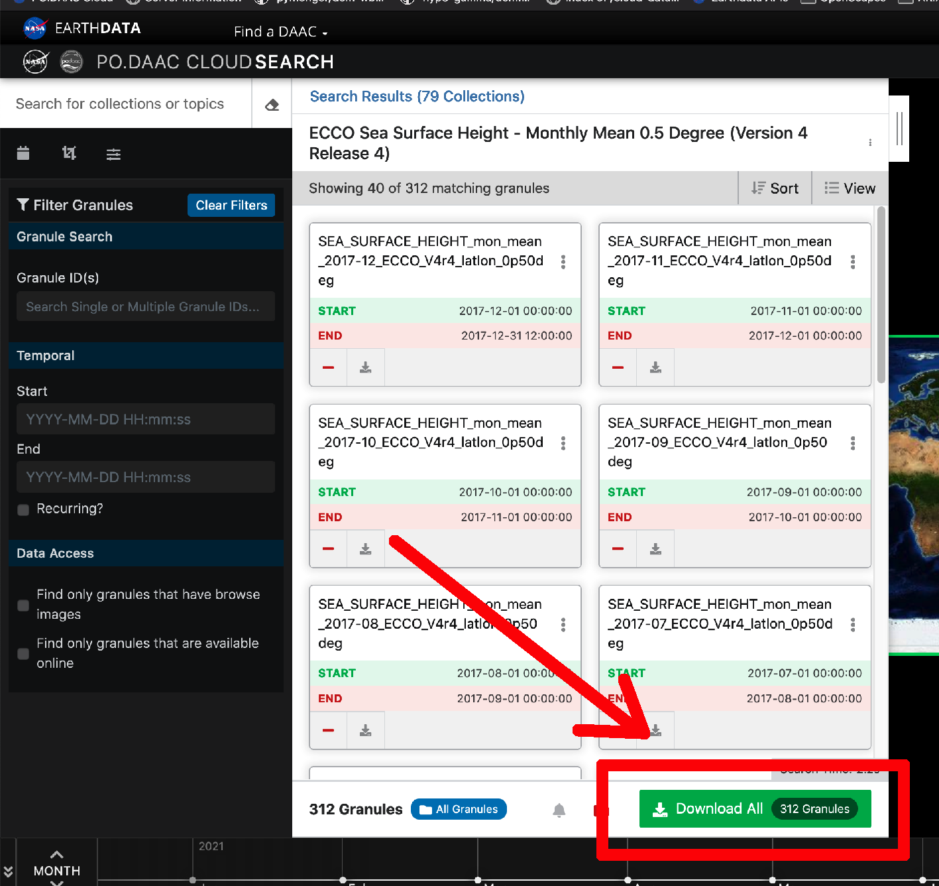The width and height of the screenshot is (939, 886).
Task: Open more actions for 2017-11 granule
Action: [853, 262]
